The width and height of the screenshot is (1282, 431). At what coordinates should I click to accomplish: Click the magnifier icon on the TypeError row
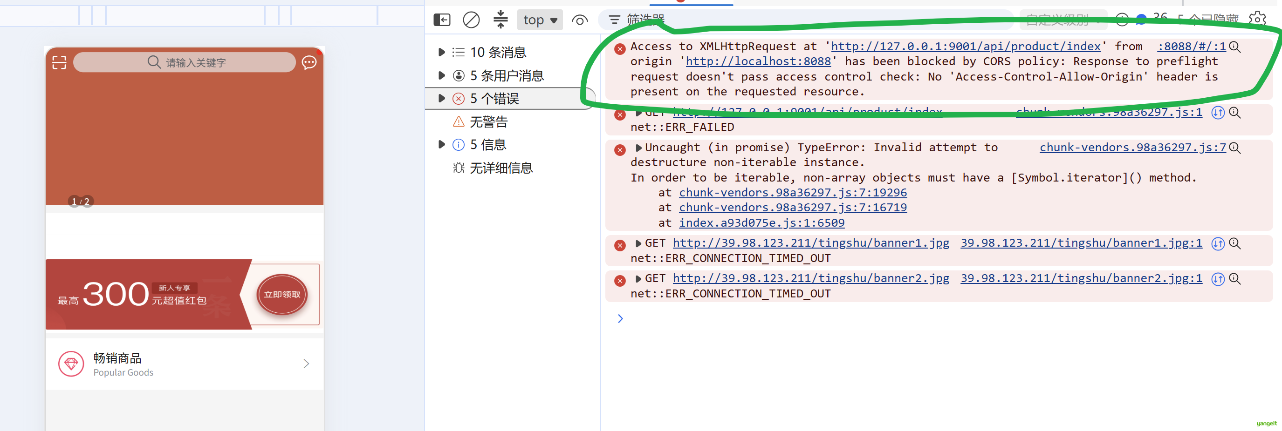[1235, 148]
